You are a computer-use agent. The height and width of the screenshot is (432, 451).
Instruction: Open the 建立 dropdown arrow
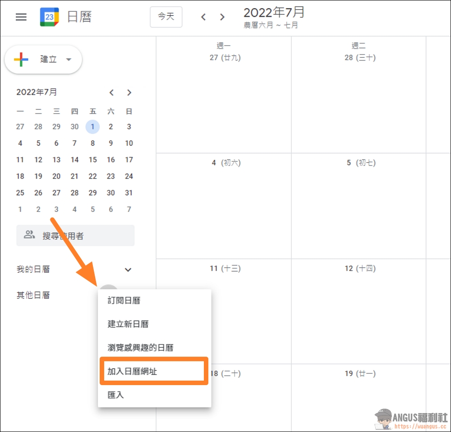69,60
